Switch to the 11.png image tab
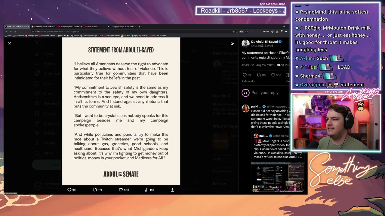 (x=123, y=27)
